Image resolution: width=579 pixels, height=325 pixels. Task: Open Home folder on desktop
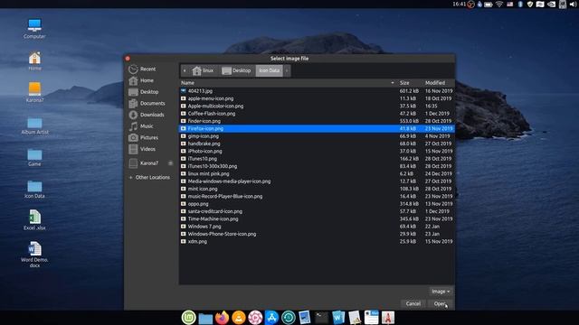[34, 60]
